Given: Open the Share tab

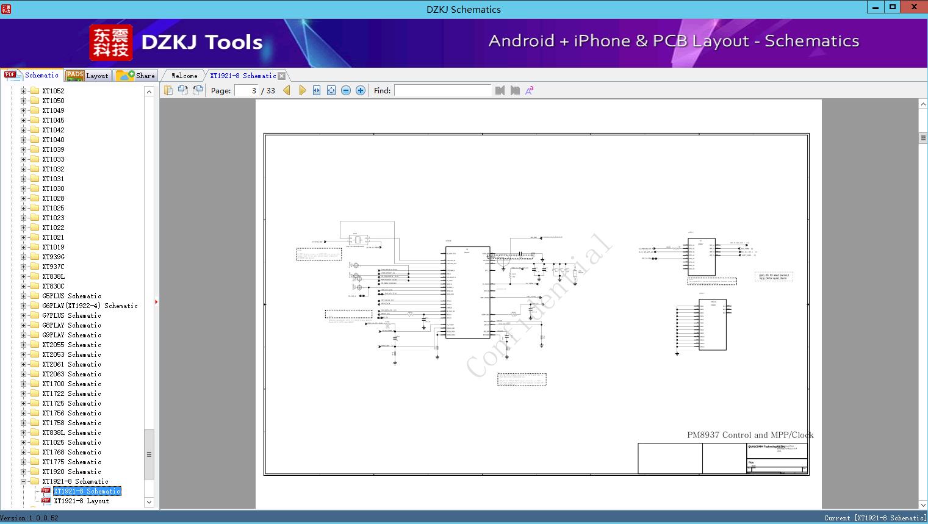Looking at the screenshot, I should (x=137, y=76).
